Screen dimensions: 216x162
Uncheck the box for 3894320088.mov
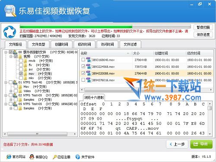tap(83, 73)
